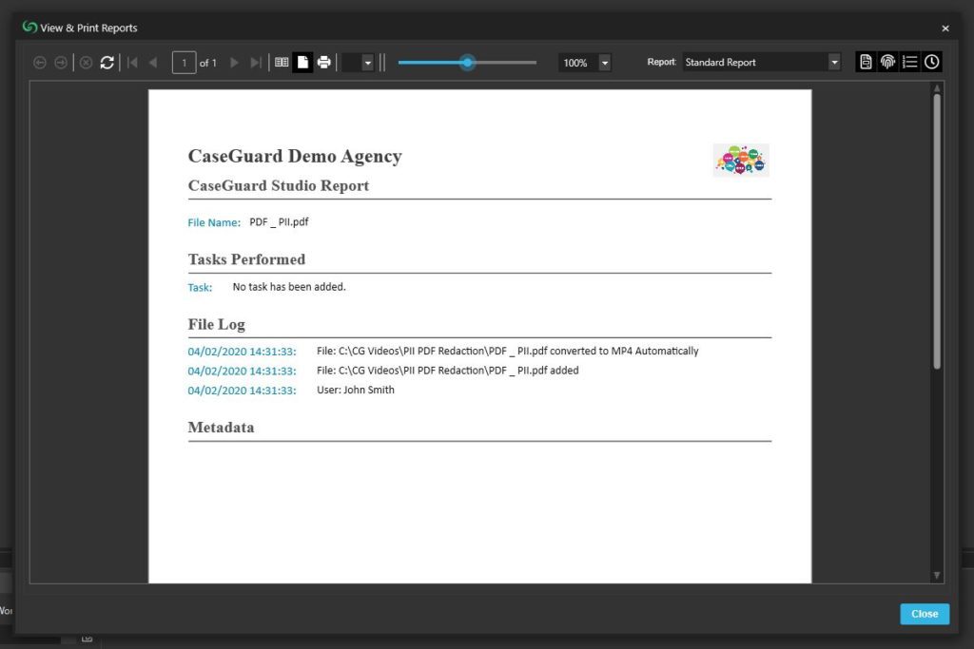Viewport: 974px width, 649px height.
Task: Refresh the report with the reload icon
Action: tap(107, 63)
